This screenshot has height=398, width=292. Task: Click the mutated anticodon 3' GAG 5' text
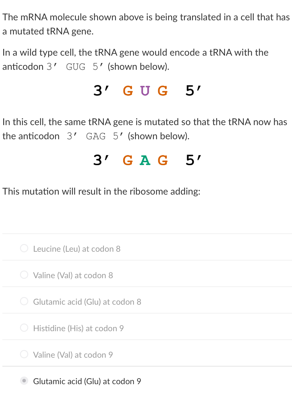click(146, 160)
